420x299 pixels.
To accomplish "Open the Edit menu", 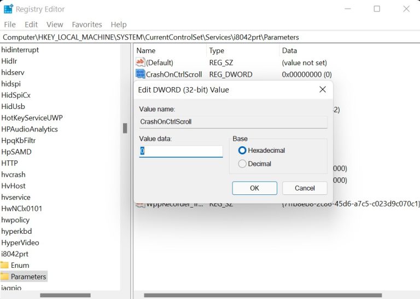I will point(31,25).
